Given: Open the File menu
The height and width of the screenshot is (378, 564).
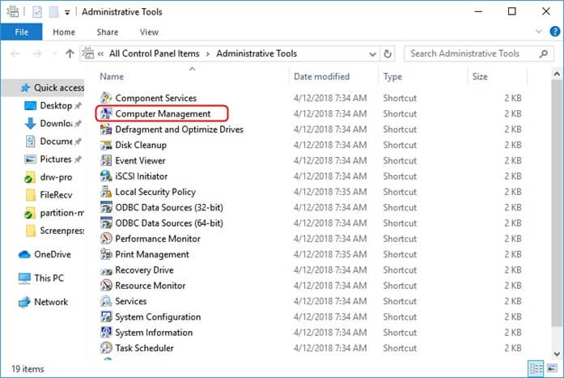Looking at the screenshot, I should (22, 32).
